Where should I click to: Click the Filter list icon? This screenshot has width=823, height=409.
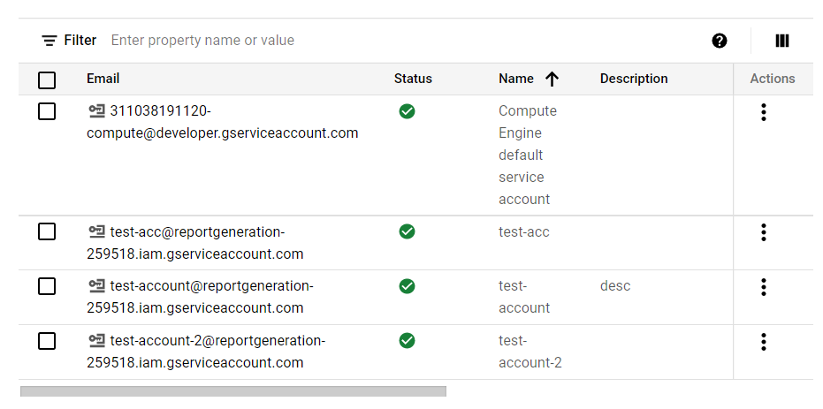tap(50, 41)
